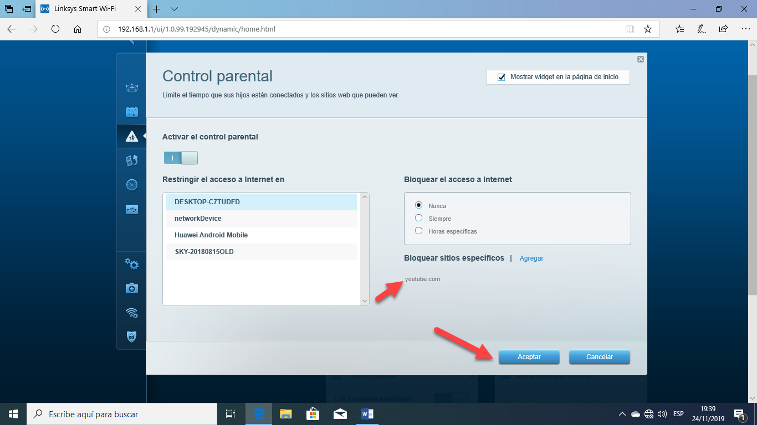Click the Troubleshooting first-aid kit icon

coord(131,288)
